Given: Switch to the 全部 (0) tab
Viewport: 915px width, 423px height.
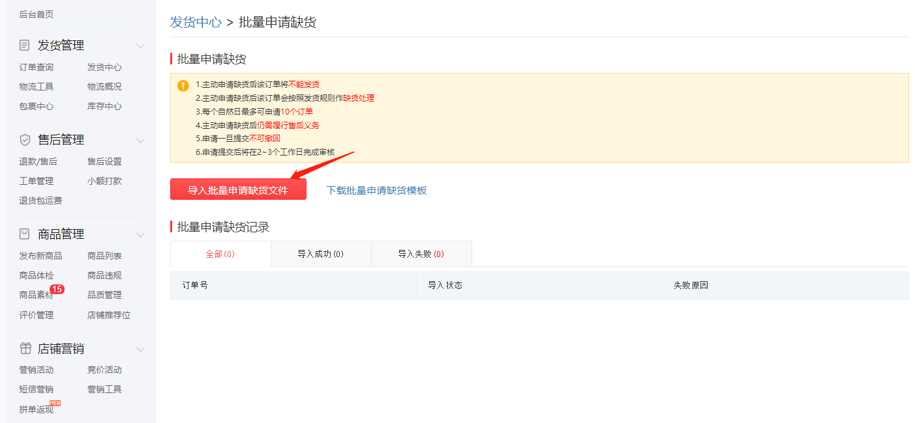Looking at the screenshot, I should tap(220, 254).
